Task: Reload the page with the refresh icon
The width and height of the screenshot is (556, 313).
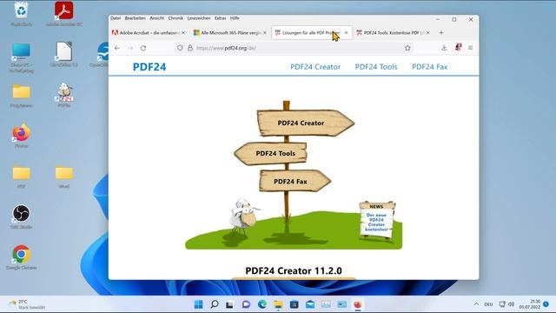Action: click(143, 48)
